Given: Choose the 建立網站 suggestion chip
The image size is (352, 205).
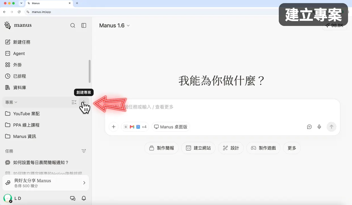Looking at the screenshot, I should pos(198,148).
